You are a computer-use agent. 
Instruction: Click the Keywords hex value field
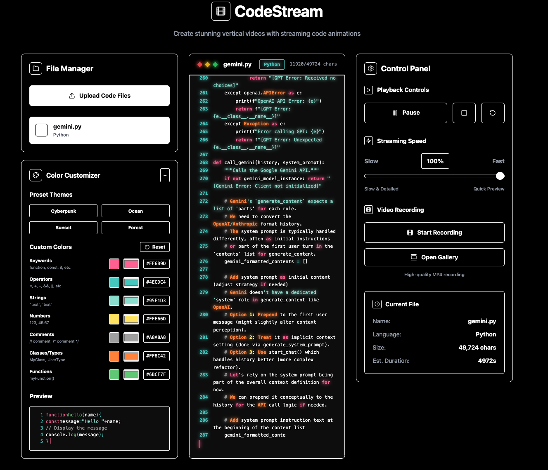click(x=156, y=263)
